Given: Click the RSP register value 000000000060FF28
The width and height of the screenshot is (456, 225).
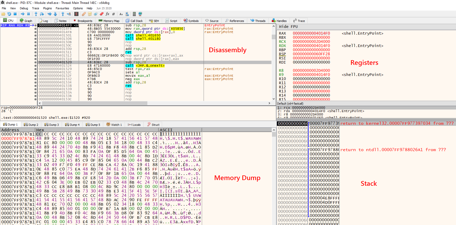Looking at the screenshot, I should click(x=311, y=54).
